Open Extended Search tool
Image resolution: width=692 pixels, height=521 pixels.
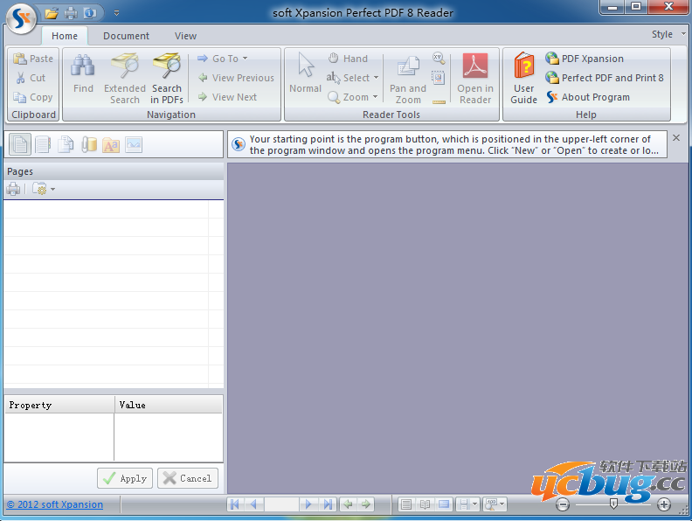(125, 78)
